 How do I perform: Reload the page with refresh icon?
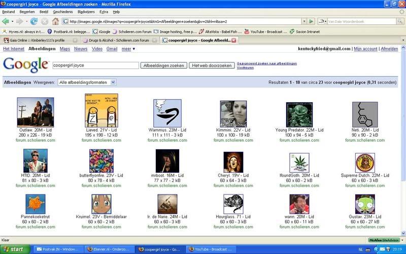point(33,21)
